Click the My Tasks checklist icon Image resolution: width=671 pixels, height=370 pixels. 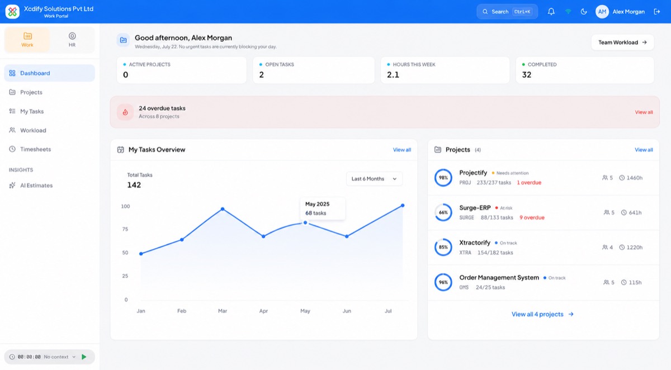tap(12, 111)
